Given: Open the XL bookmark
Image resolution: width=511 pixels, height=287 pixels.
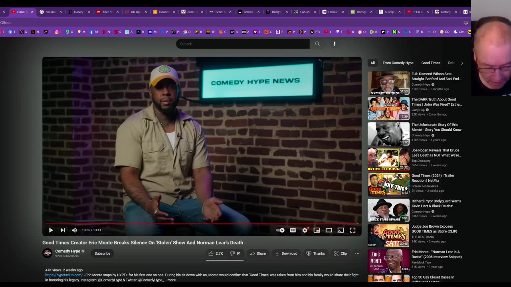Looking at the screenshot, I should [x=36, y=32].
